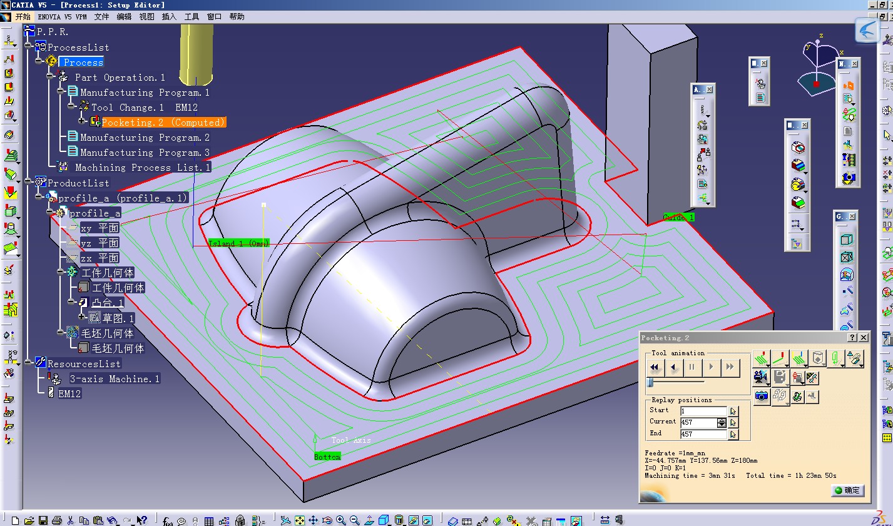Viewport: 893px width, 526px height.
Task: Open the 视图 menu
Action: pyautogui.click(x=146, y=17)
